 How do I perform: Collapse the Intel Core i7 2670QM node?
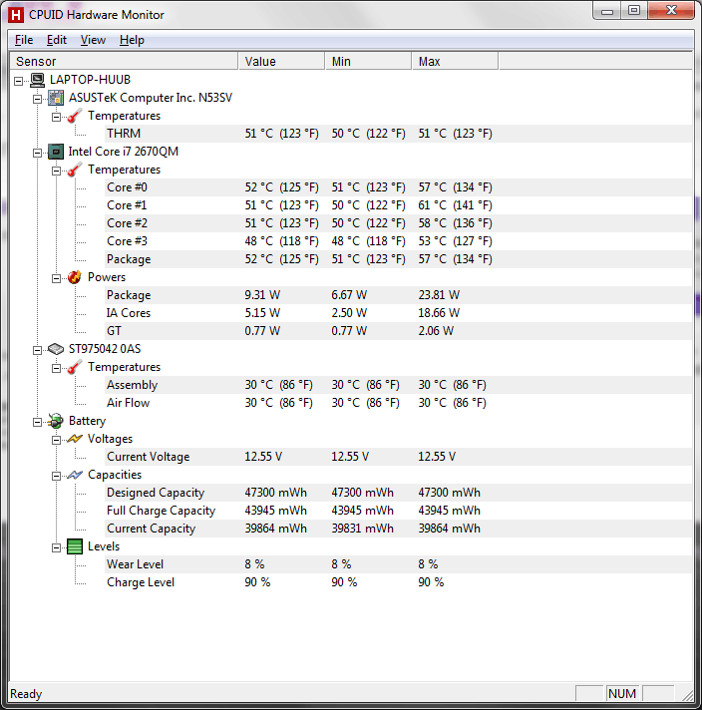[37, 153]
